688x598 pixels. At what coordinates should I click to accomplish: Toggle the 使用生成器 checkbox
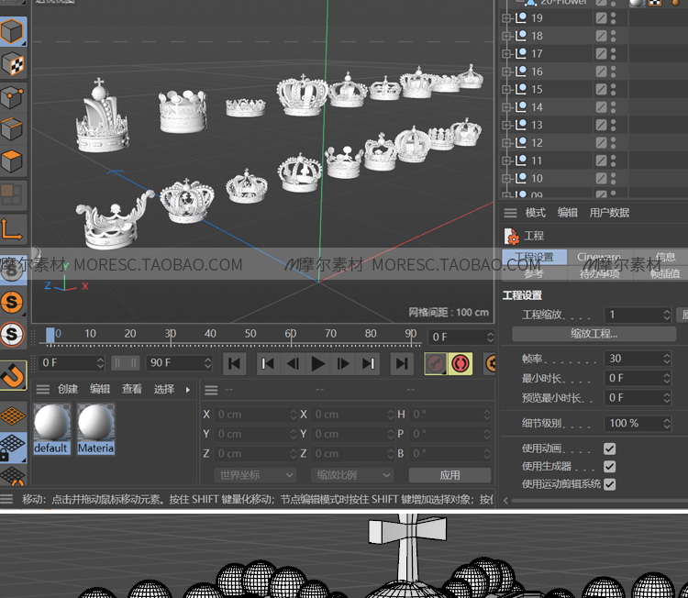click(609, 466)
